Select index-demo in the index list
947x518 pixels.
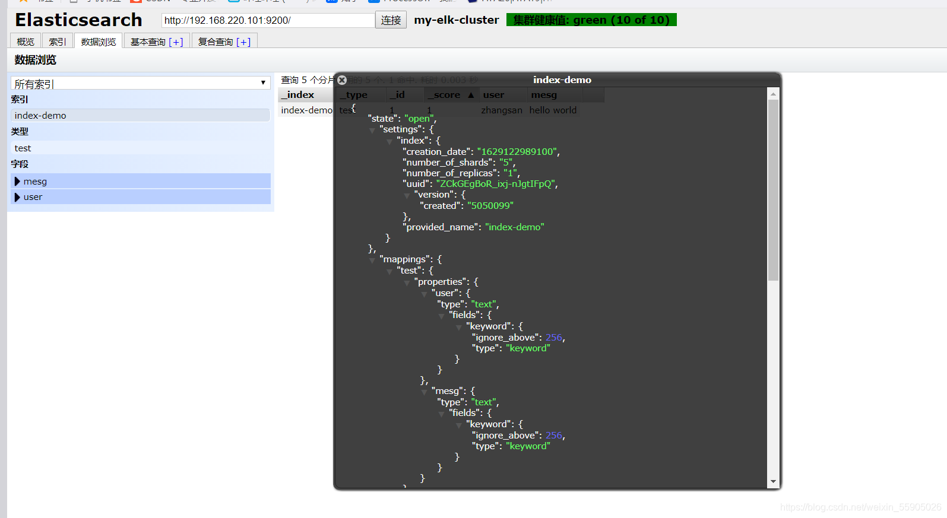141,116
